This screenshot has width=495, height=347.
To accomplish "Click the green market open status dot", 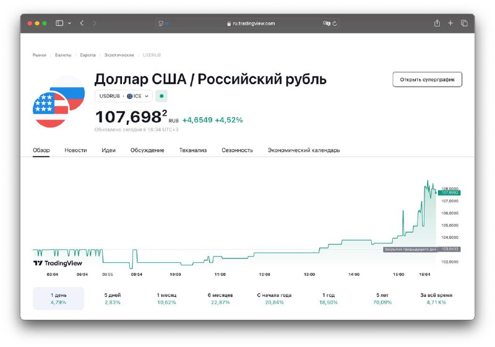I will tap(161, 96).
